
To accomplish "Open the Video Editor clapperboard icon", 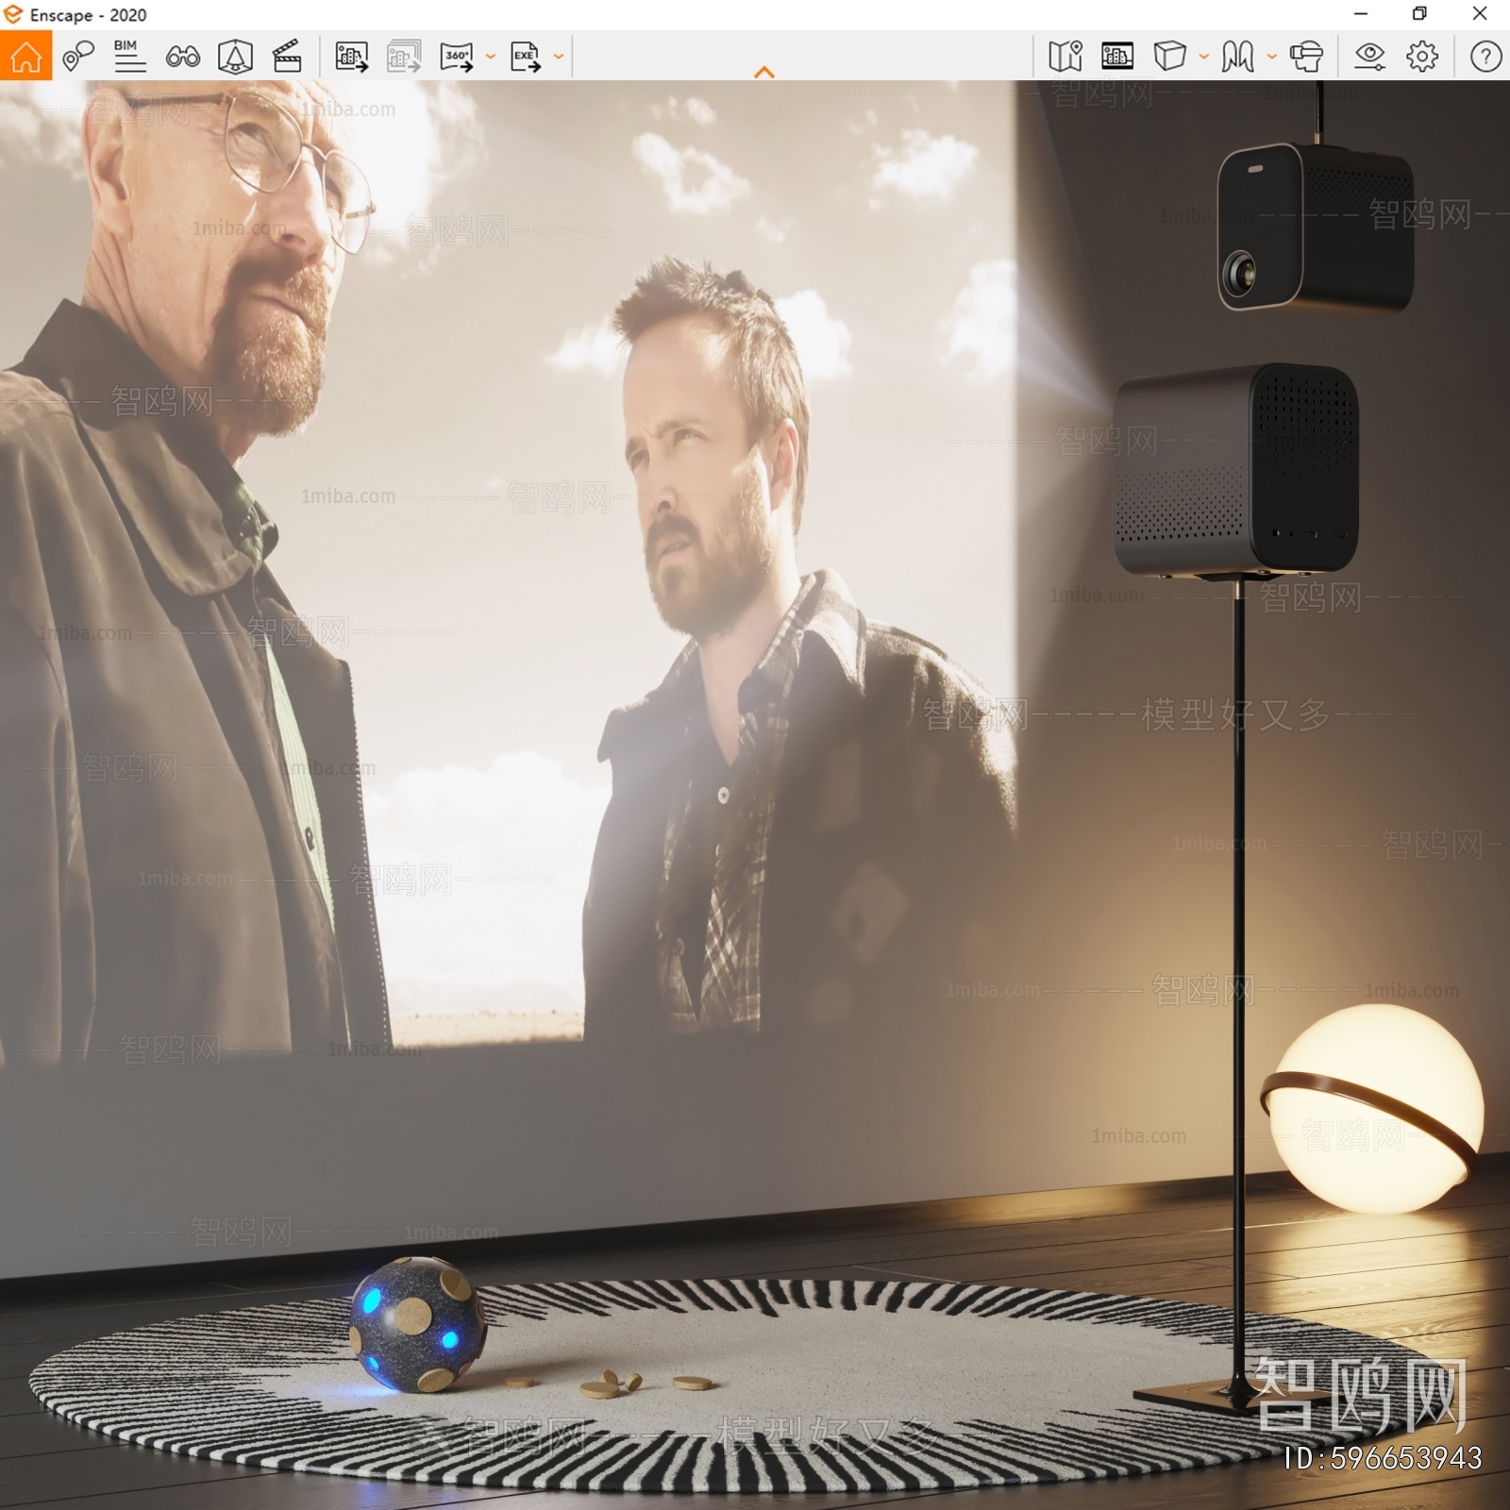I will pos(287,57).
